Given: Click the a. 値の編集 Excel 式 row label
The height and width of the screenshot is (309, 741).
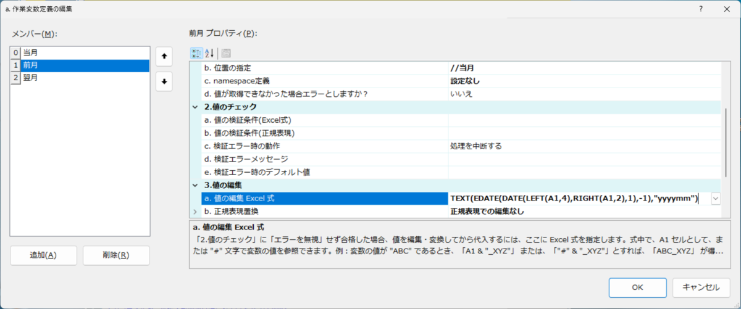Looking at the screenshot, I should point(325,198).
